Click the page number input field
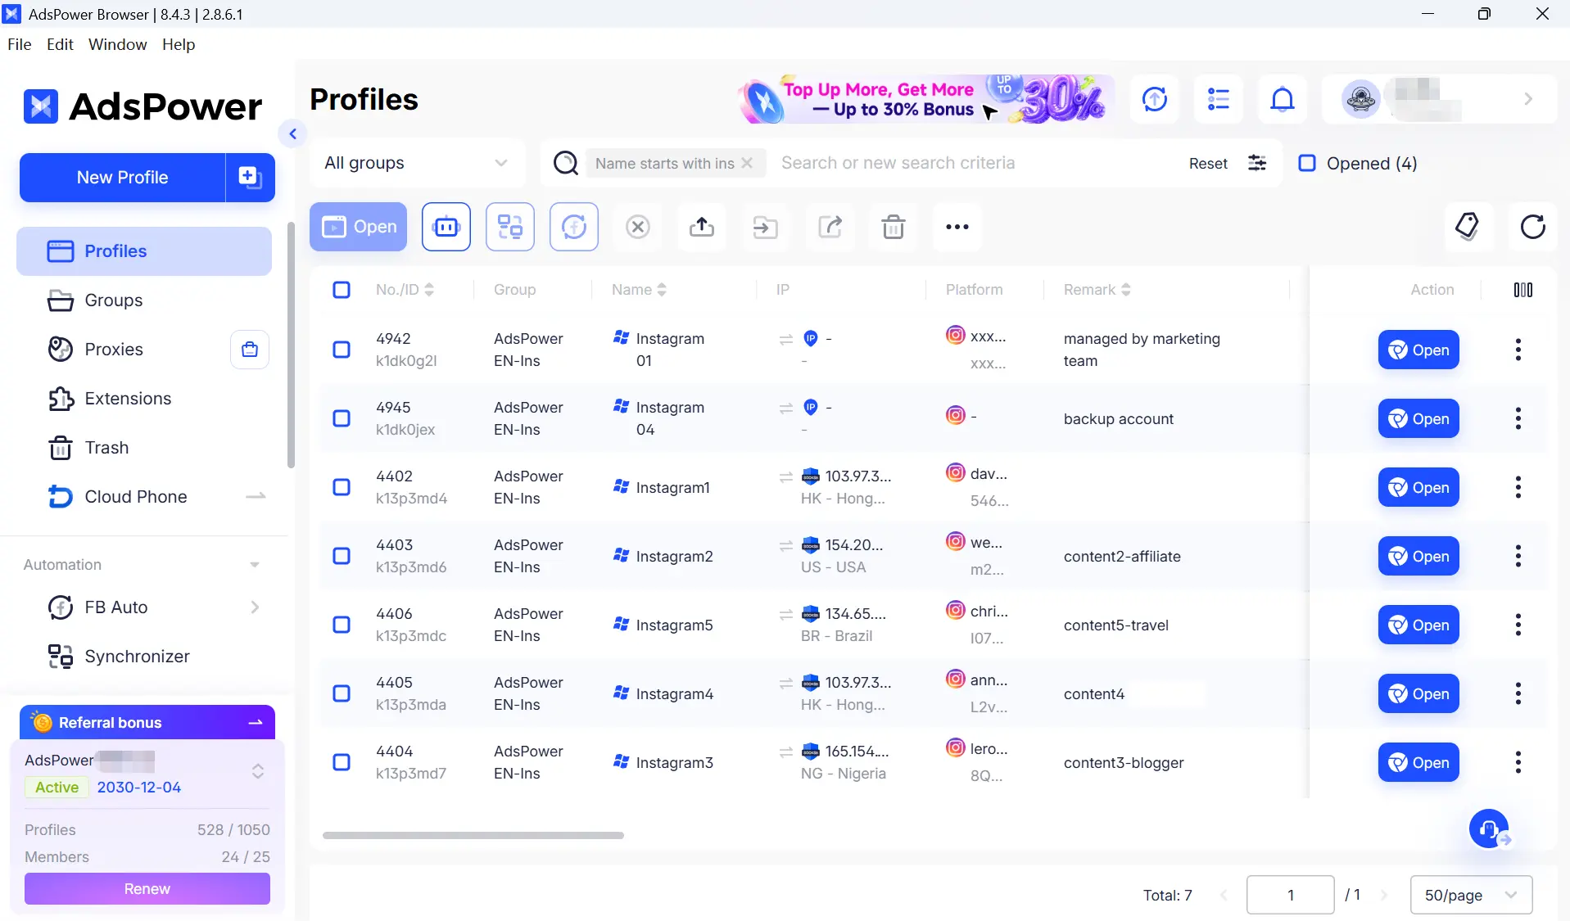 point(1291,895)
